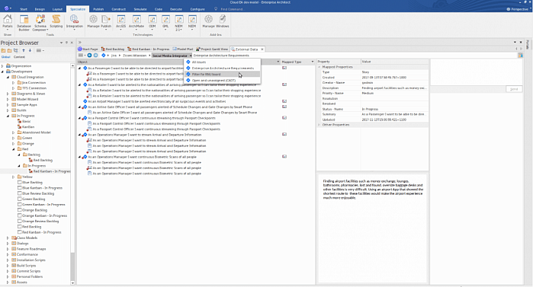Open the Scripting tool
The height and width of the screenshot is (287, 533).
pyautogui.click(x=56, y=21)
